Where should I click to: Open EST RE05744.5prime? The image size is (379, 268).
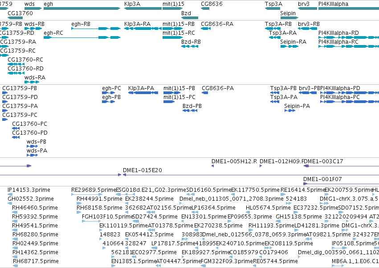(x=275, y=261)
